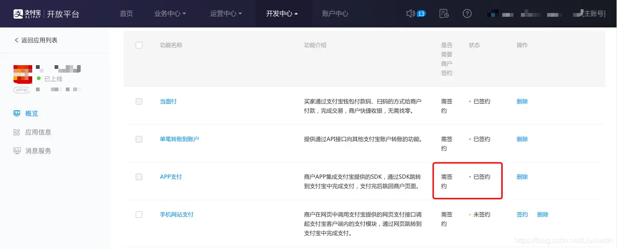Image resolution: width=617 pixels, height=249 pixels.
Task: Check the 当面付 row checkbox
Action: coord(139,101)
